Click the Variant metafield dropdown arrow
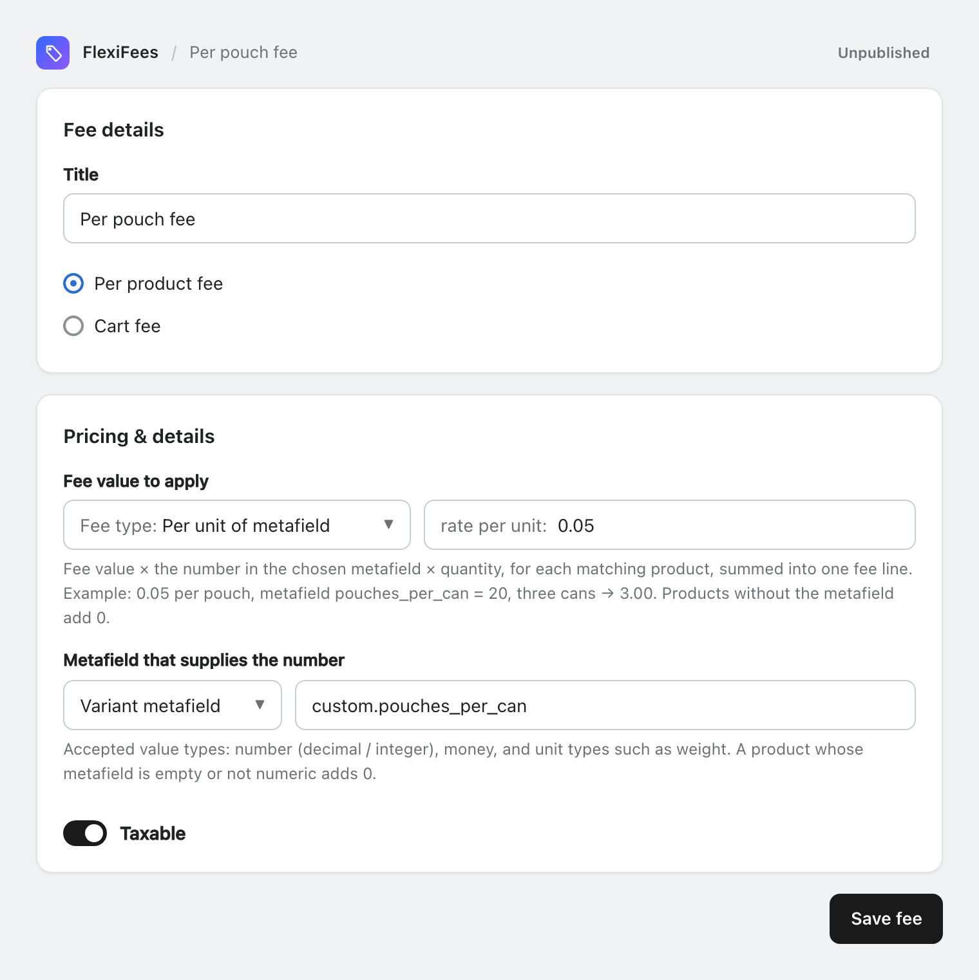This screenshot has width=979, height=980. pyautogui.click(x=260, y=704)
